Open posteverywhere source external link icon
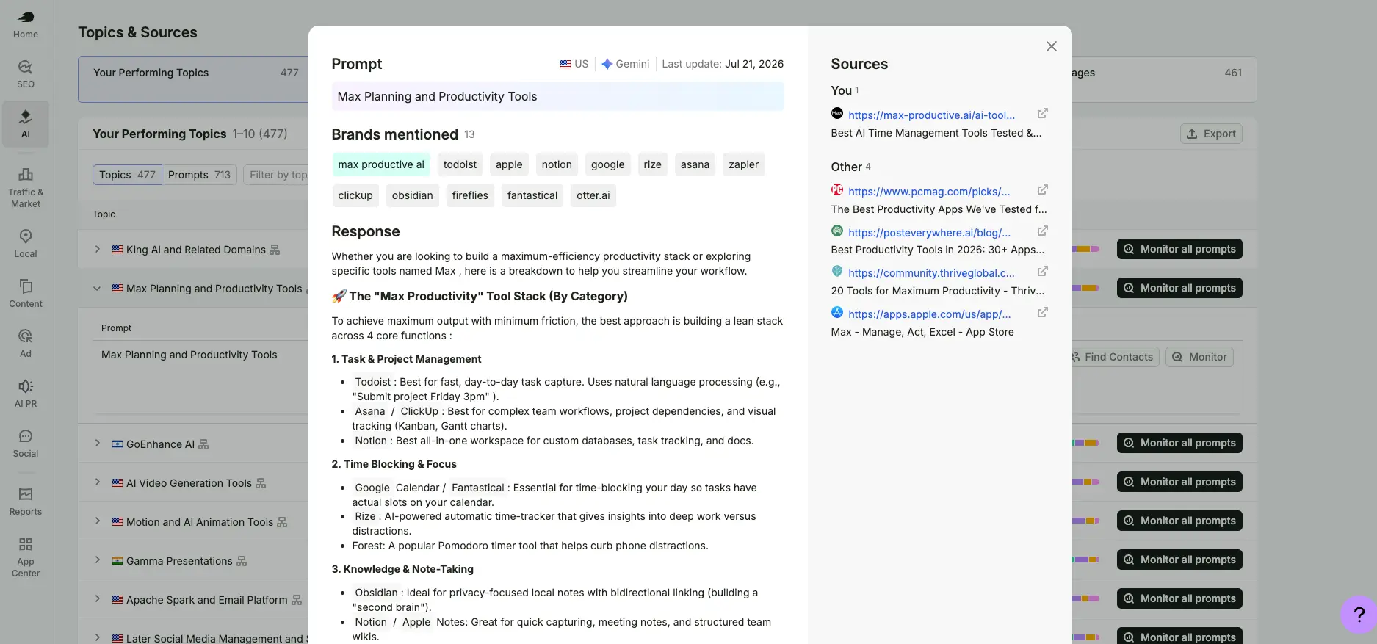Viewport: 1377px width, 644px height. [x=1042, y=231]
